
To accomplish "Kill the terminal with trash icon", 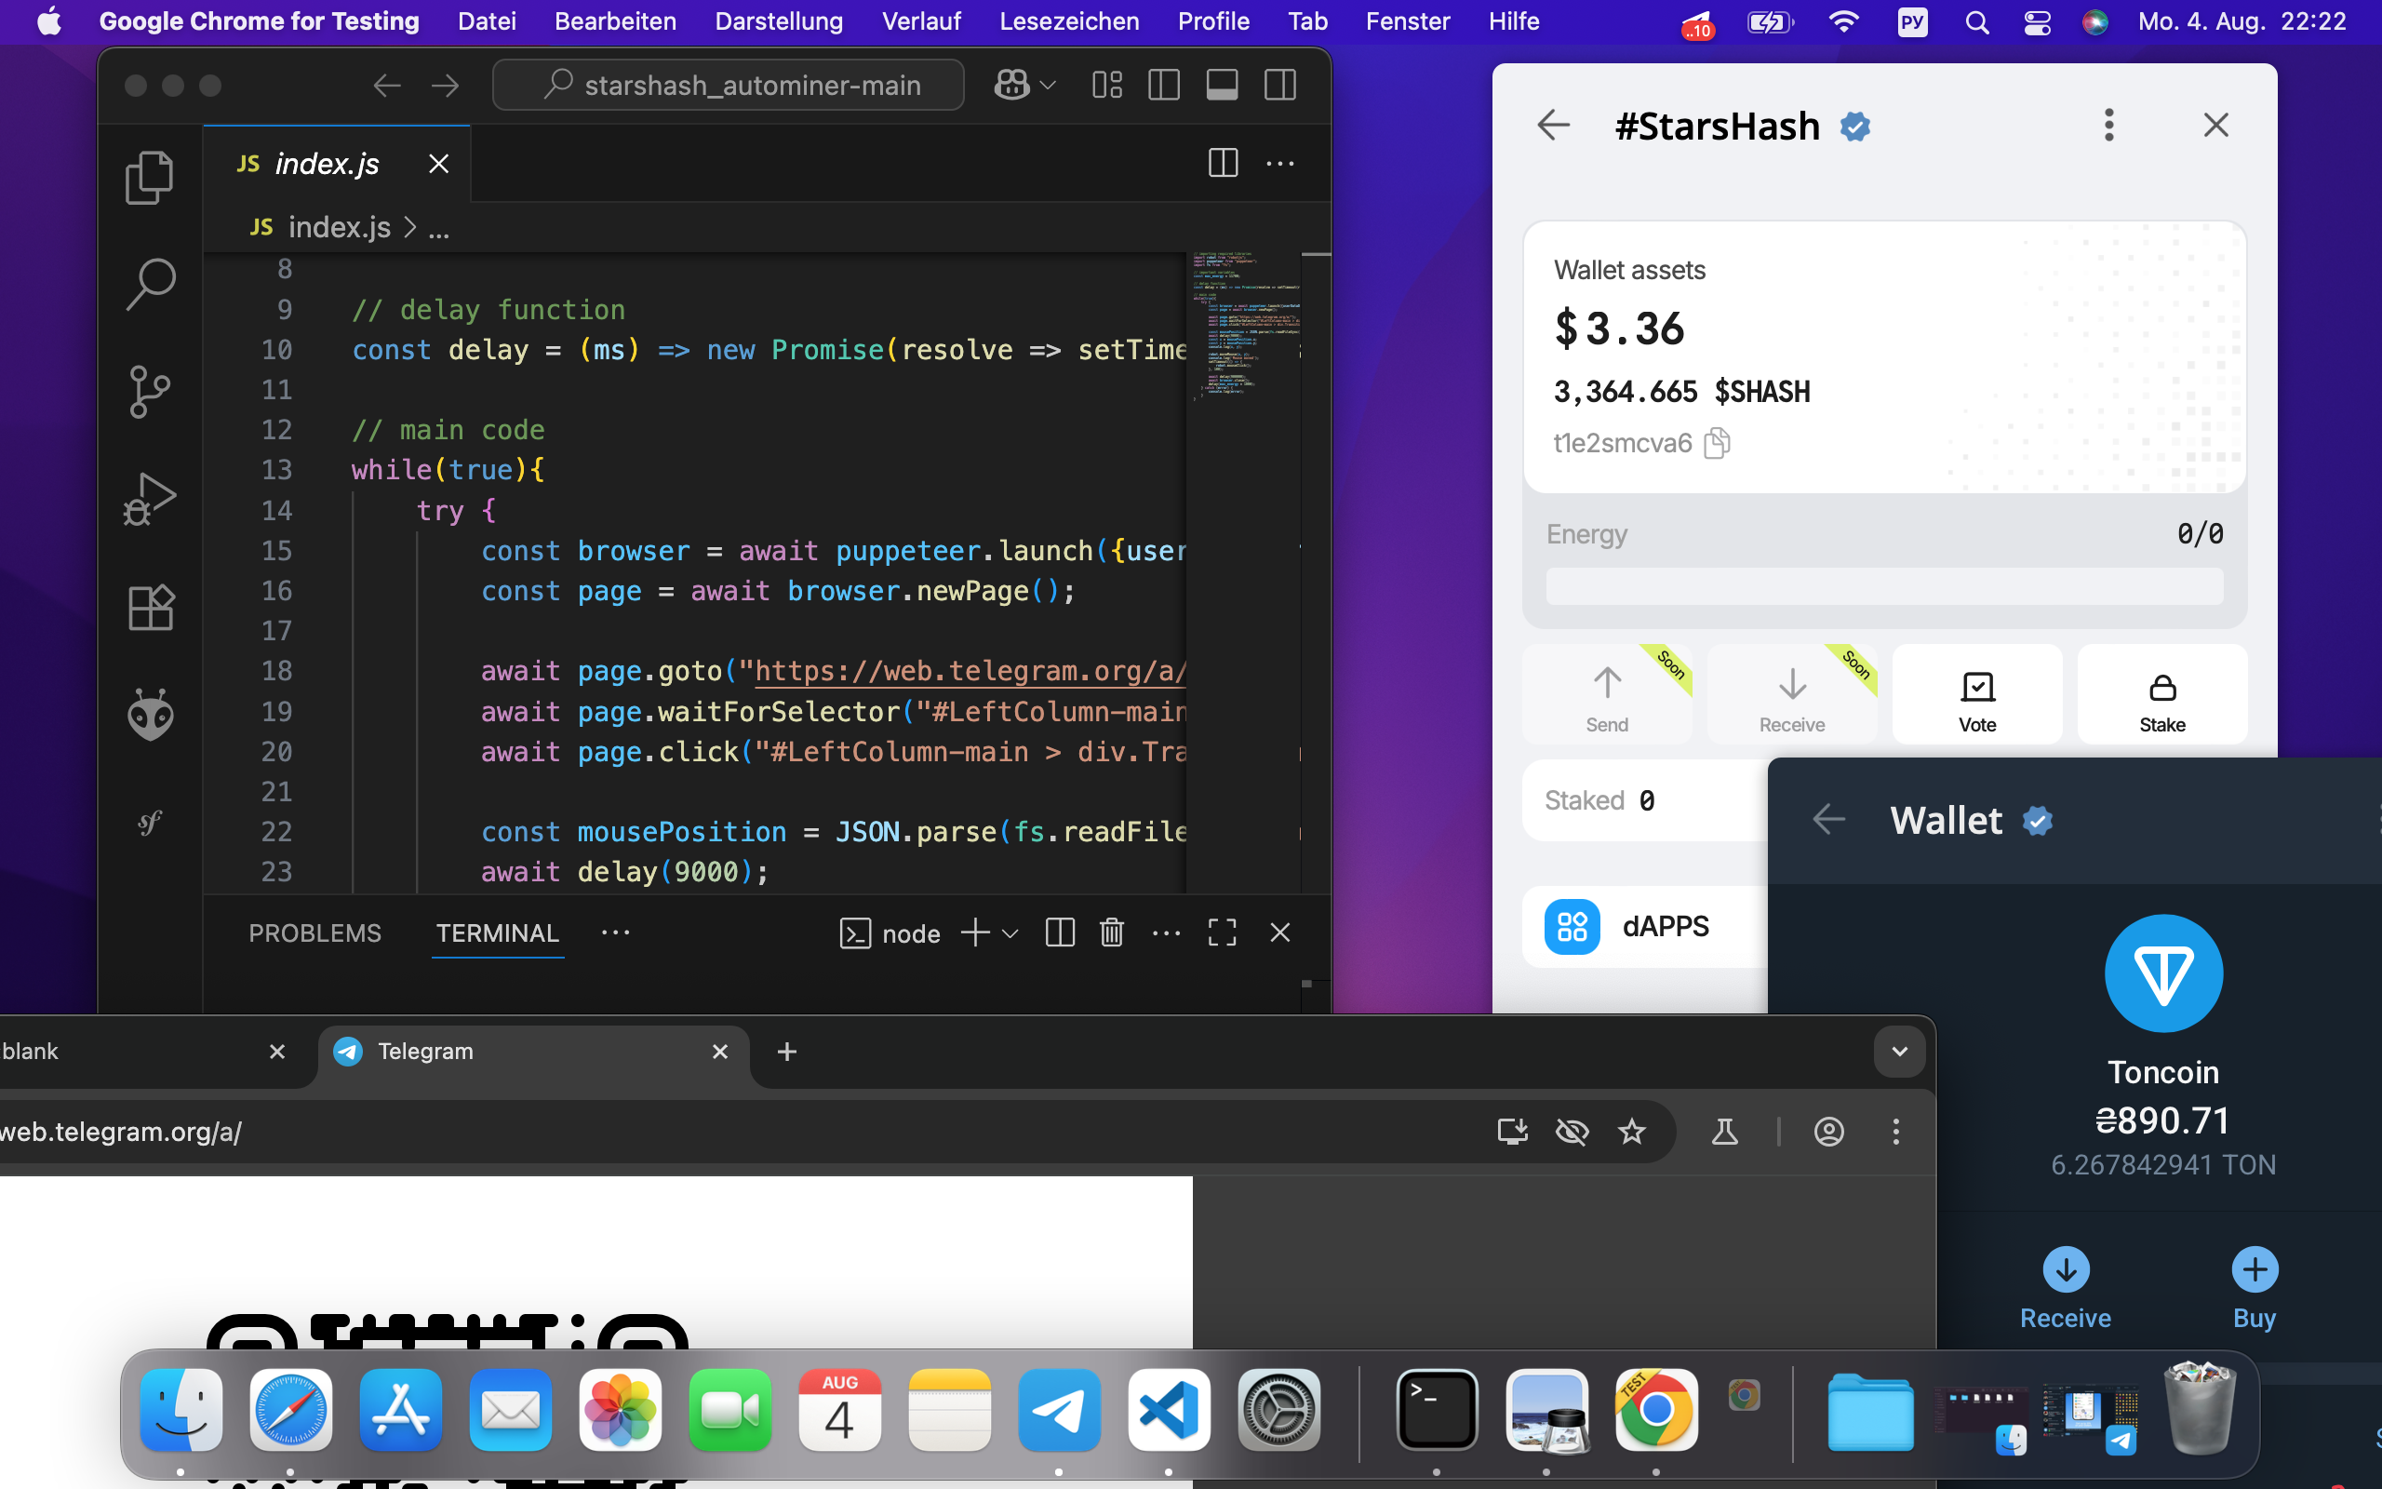I will [1111, 932].
